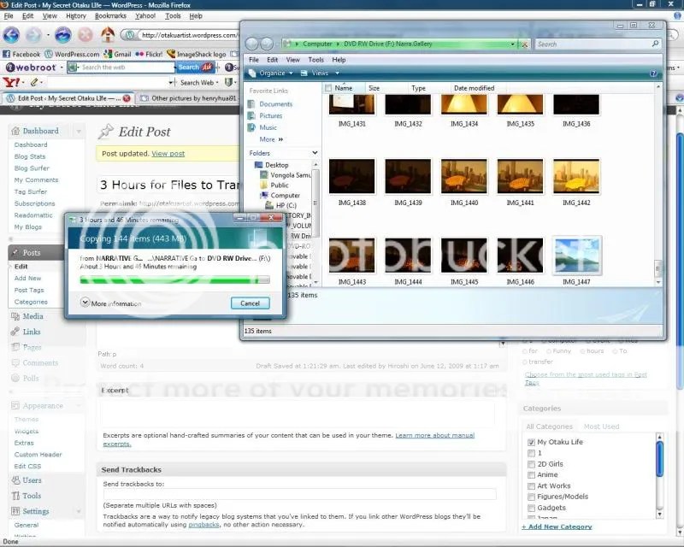684x547 pixels.
Task: Open the Gmail bookmark
Action: (117, 54)
